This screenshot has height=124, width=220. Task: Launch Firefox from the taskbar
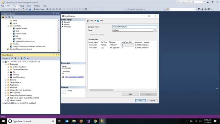coord(81,121)
